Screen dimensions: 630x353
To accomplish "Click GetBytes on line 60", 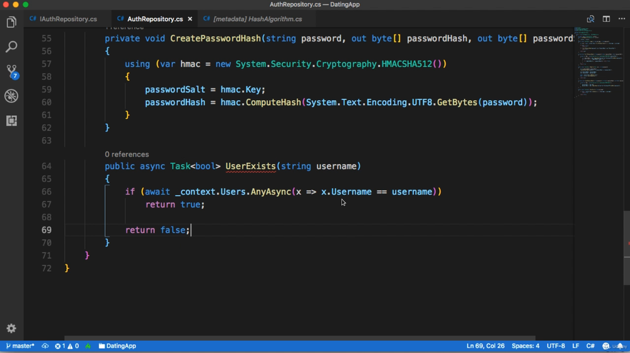I will (x=457, y=103).
